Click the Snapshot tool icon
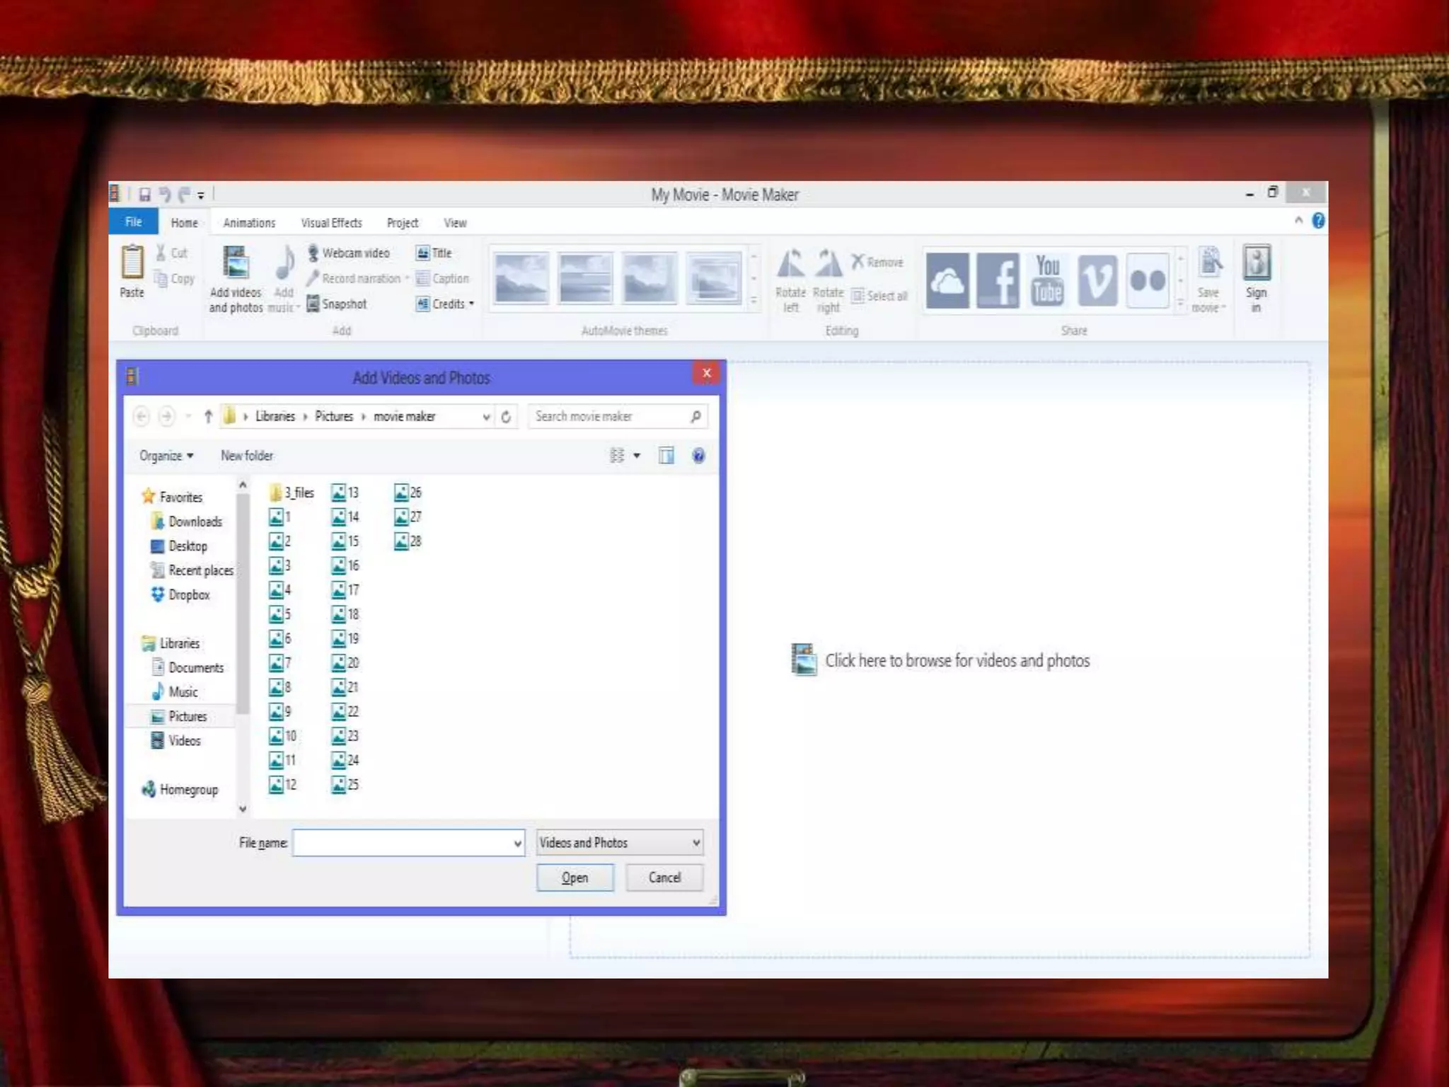The image size is (1449, 1087). pos(313,304)
